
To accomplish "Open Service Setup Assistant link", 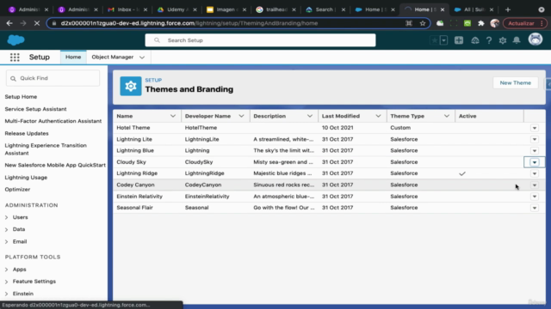I will pos(35,109).
